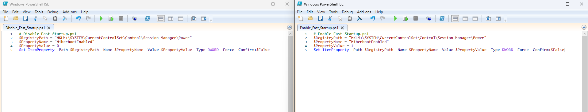Toggle Command Add-on pane in right ISE window

(498, 19)
